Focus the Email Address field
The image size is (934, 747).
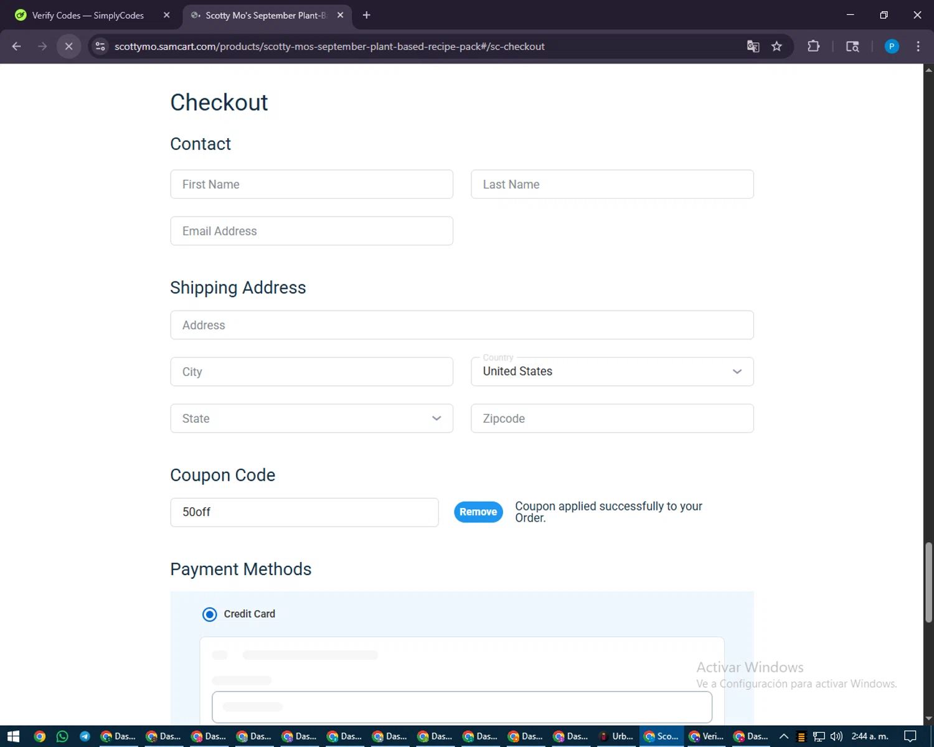tap(311, 231)
